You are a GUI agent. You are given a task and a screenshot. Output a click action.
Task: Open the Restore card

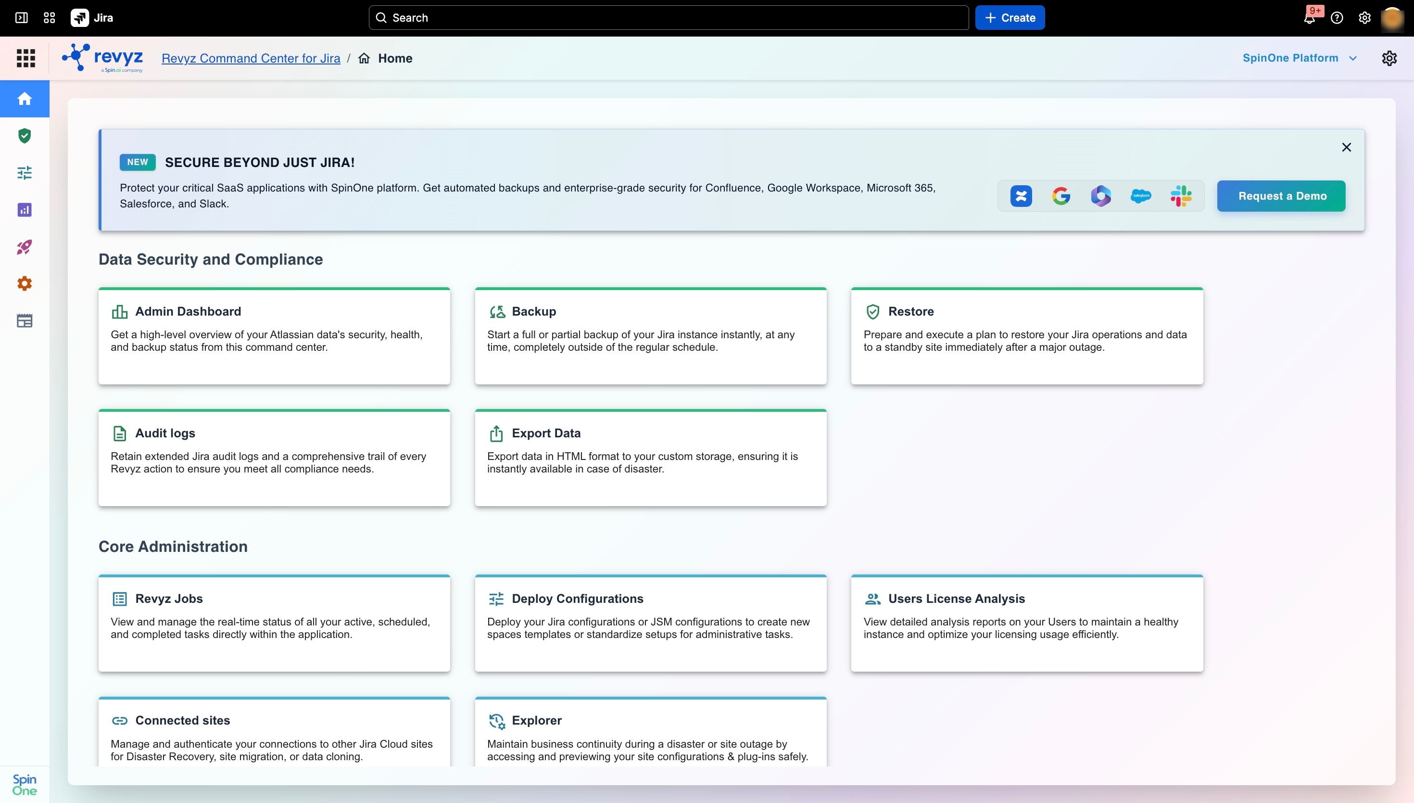1027,336
